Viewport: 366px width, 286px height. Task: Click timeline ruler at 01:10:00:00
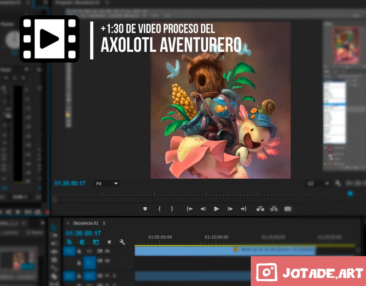(x=217, y=237)
